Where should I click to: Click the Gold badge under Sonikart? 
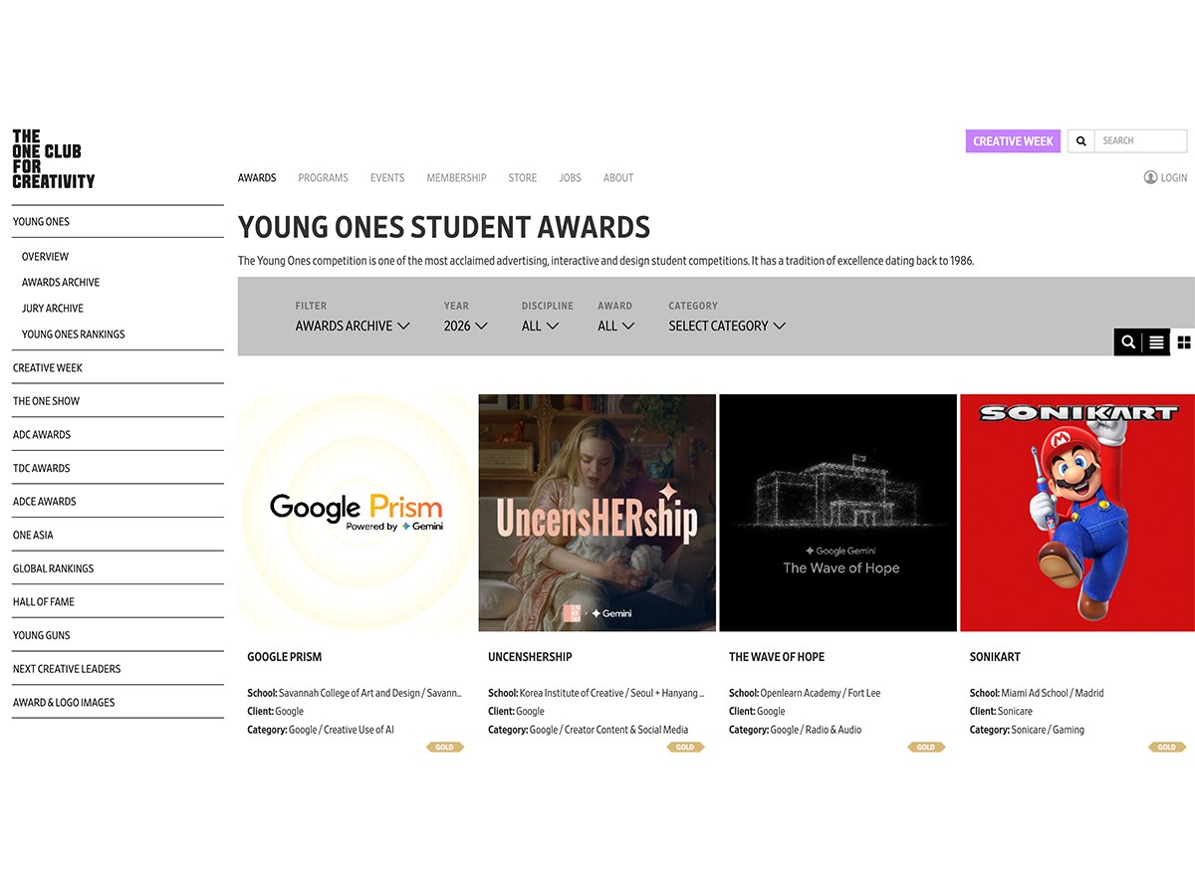pyautogui.click(x=1167, y=747)
